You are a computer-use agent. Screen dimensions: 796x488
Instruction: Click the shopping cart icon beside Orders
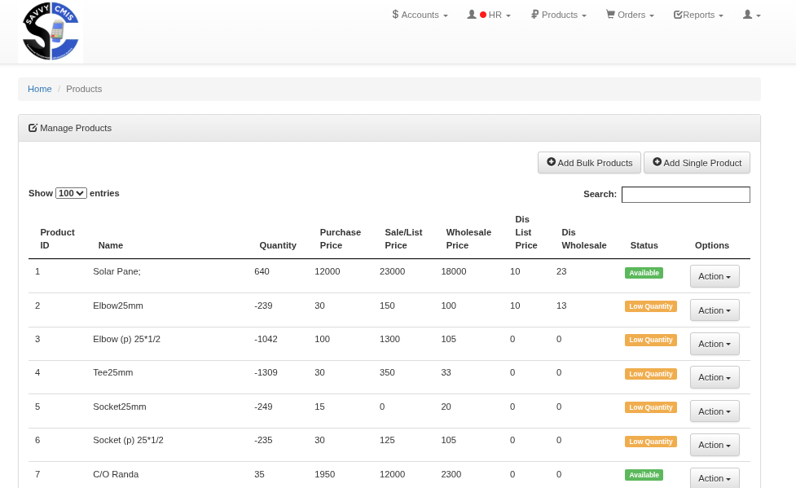610,15
